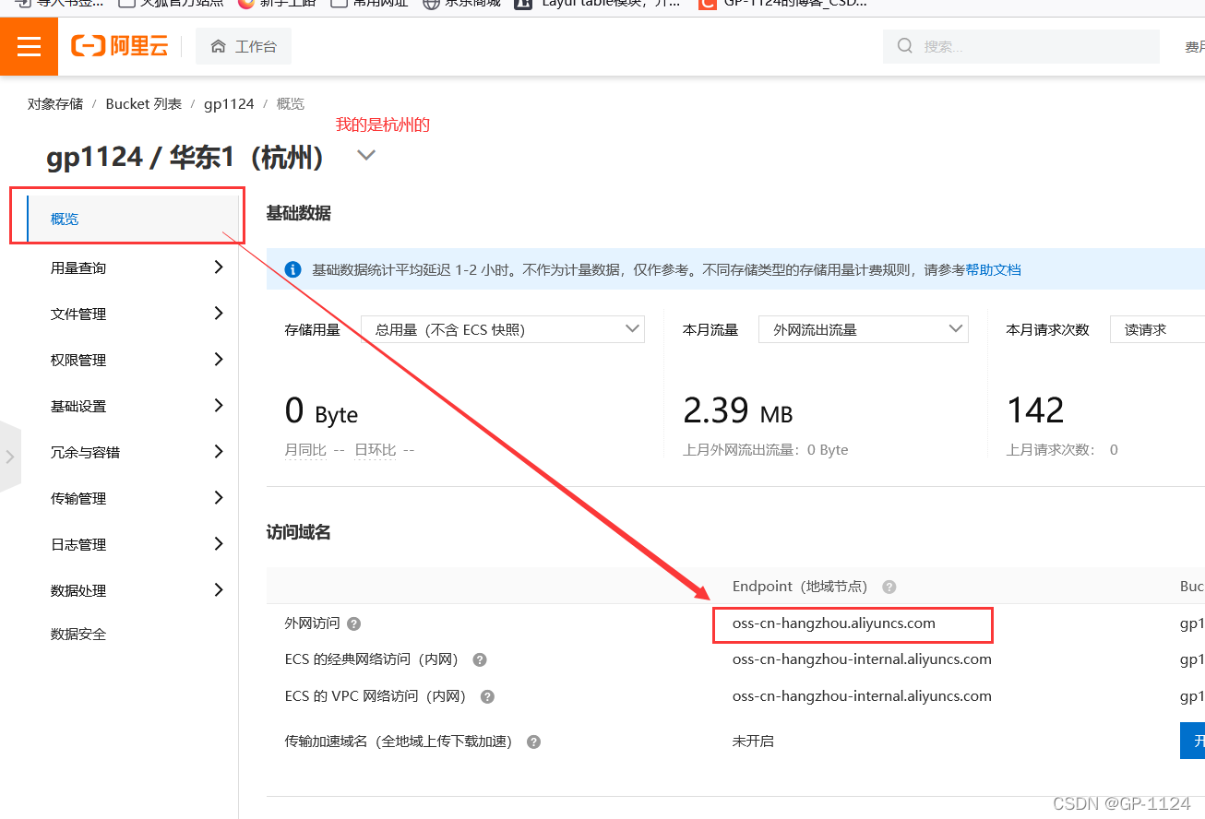Go to 对象存储 breadcrumb
This screenshot has height=819, width=1205.
[x=55, y=104]
